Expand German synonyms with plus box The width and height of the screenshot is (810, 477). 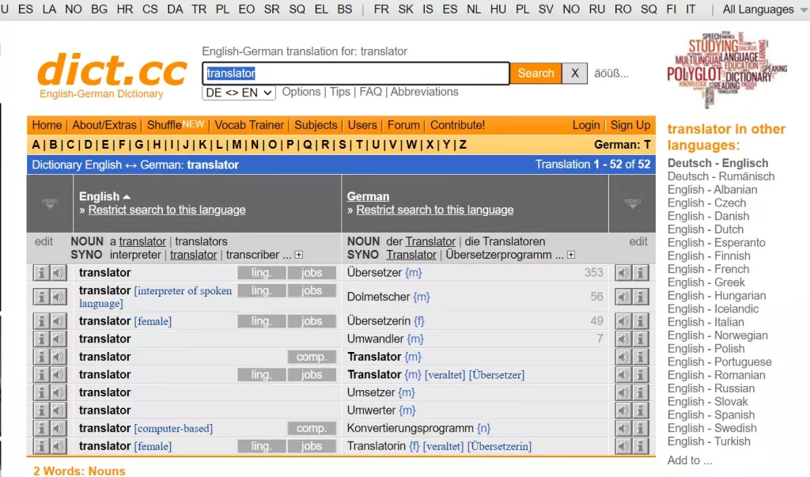pos(571,255)
